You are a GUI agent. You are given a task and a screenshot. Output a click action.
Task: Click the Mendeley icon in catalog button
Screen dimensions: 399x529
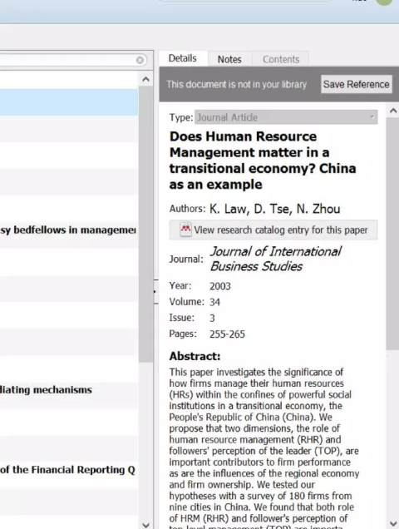point(186,230)
